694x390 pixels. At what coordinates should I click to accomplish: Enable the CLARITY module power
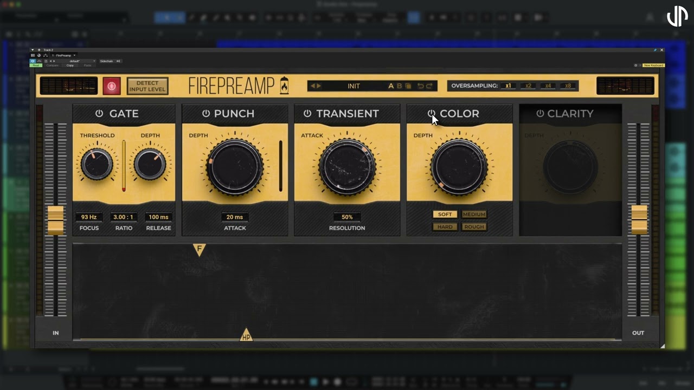(540, 113)
